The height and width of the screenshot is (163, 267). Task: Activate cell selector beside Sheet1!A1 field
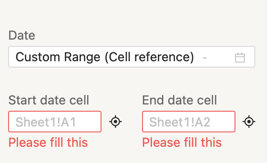[x=115, y=122]
